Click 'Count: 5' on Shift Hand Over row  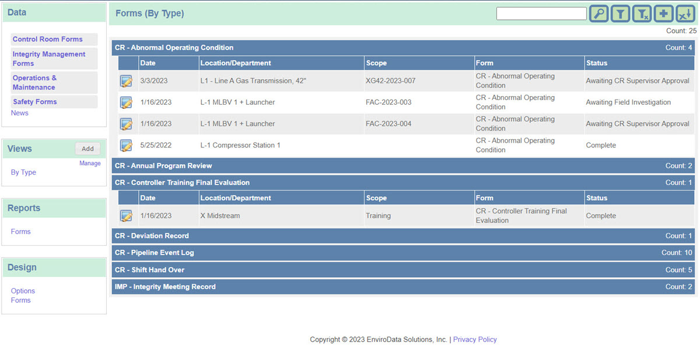click(679, 270)
